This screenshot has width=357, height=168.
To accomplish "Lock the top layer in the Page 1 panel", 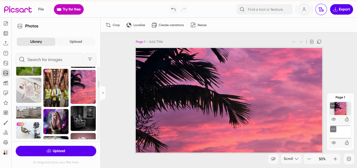I will tap(347, 119).
